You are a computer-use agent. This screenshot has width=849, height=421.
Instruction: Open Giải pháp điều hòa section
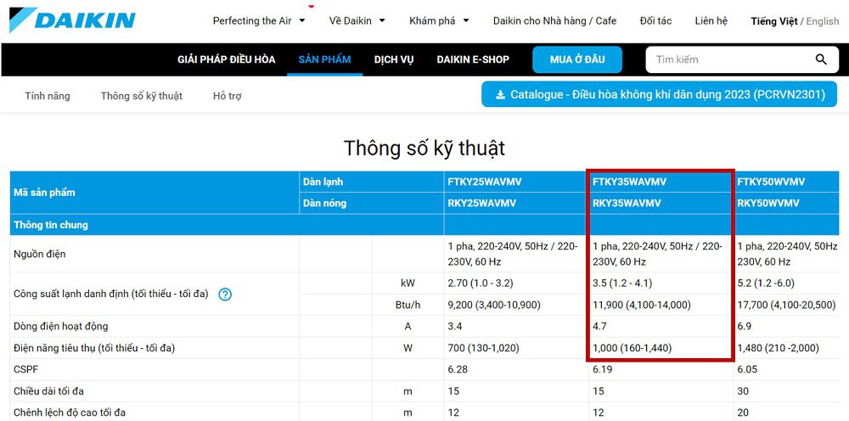[x=226, y=59]
